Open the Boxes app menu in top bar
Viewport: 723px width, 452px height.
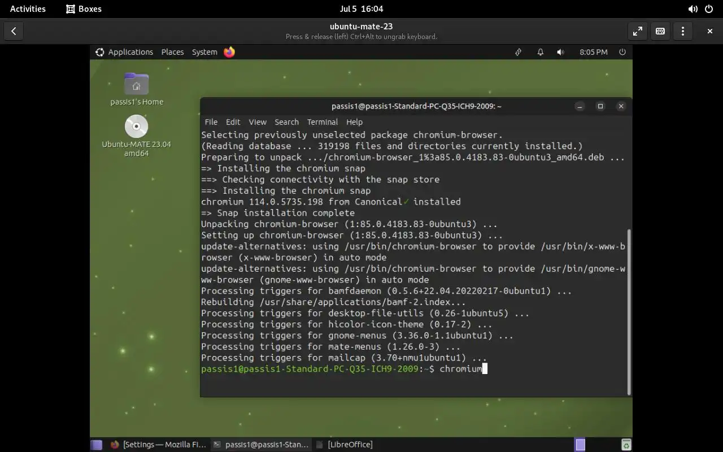(84, 8)
